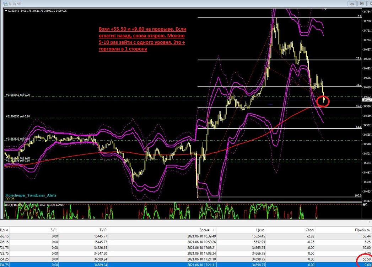Sort by the Прибыль column header
372x267 pixels.
[343, 230]
